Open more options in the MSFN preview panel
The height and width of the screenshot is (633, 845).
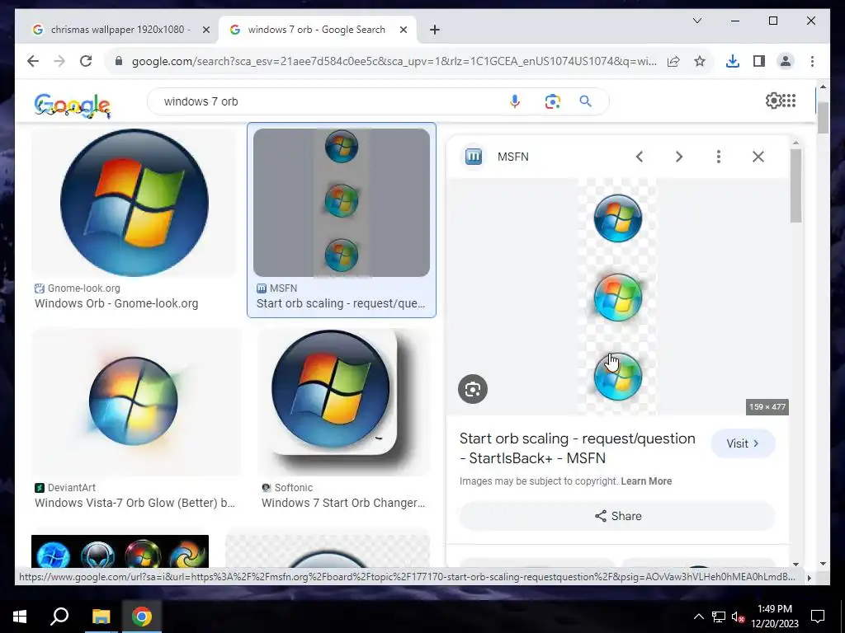click(x=719, y=157)
